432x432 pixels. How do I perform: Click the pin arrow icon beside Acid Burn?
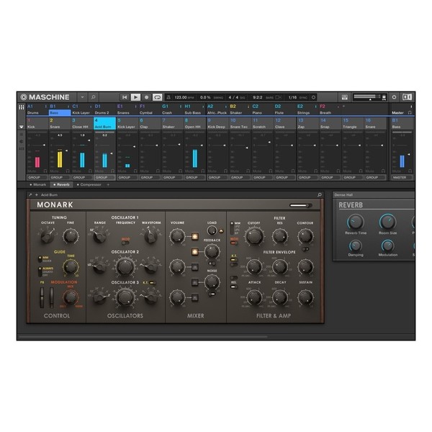pyautogui.click(x=30, y=195)
